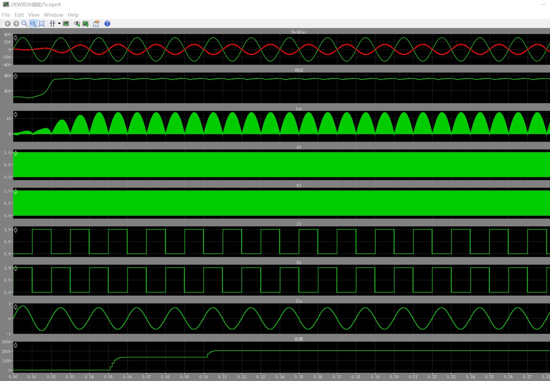Click the zoom-to-fit icon
550x381 pixels.
42,24
